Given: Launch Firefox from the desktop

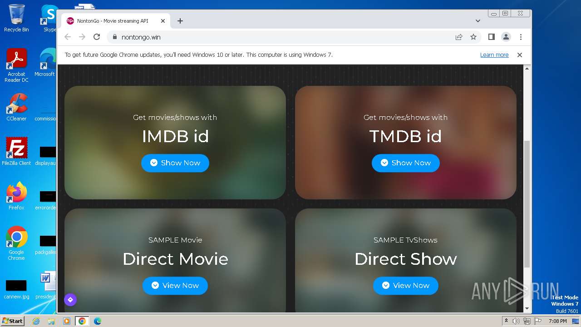Looking at the screenshot, I should (16, 196).
